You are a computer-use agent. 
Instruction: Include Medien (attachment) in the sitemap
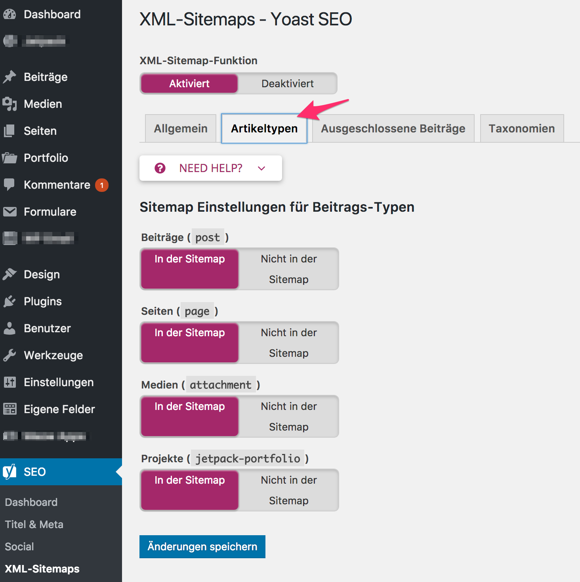[190, 416]
